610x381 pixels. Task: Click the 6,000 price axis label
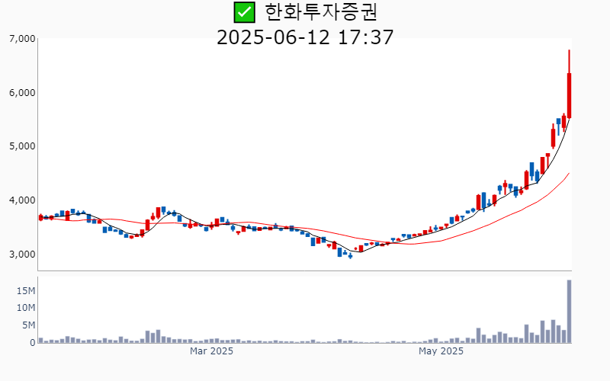click(x=22, y=93)
